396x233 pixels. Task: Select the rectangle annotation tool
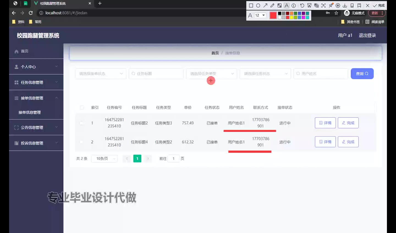click(x=251, y=5)
